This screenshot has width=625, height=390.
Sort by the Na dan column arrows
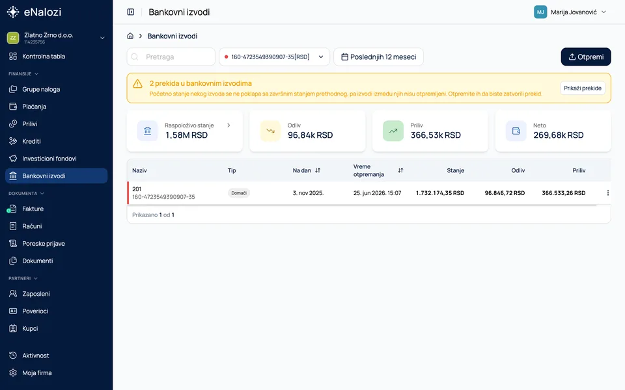point(318,170)
